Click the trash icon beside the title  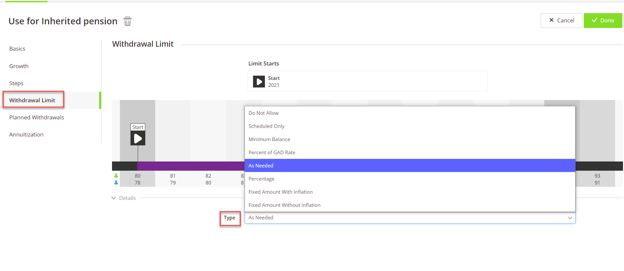tap(128, 21)
